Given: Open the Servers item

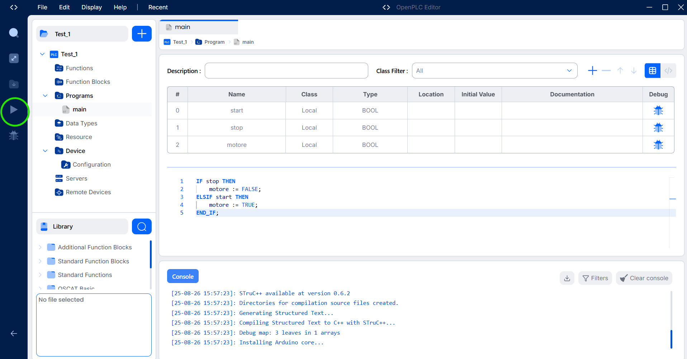Looking at the screenshot, I should point(76,178).
